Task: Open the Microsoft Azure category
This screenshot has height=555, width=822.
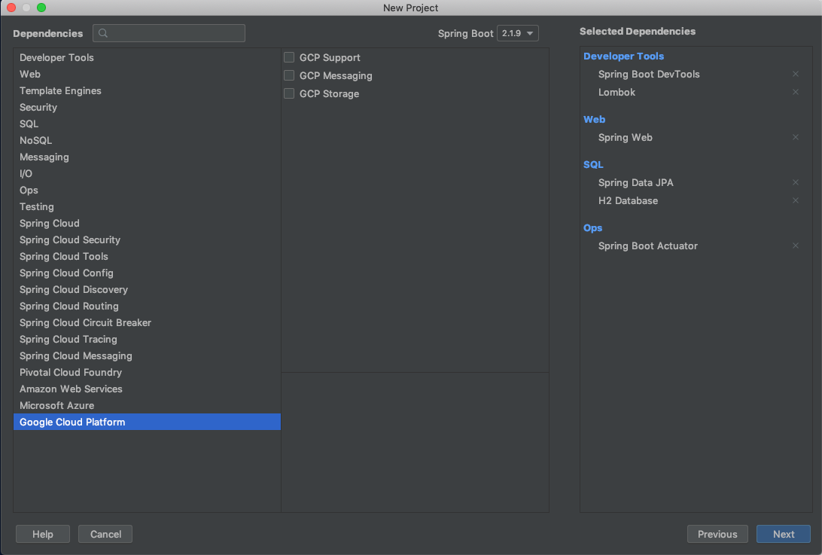Action: click(x=147, y=405)
